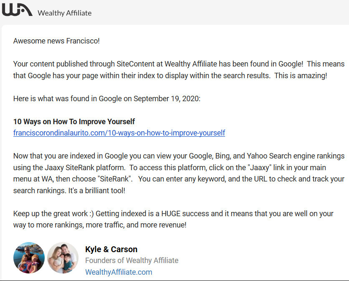Click the 'Kyle & Carson' signature name
349x281 pixels.
(x=111, y=249)
